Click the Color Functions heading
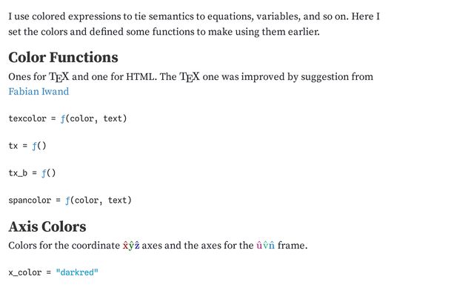Image resolution: width=474 pixels, height=296 pixels. point(63,58)
